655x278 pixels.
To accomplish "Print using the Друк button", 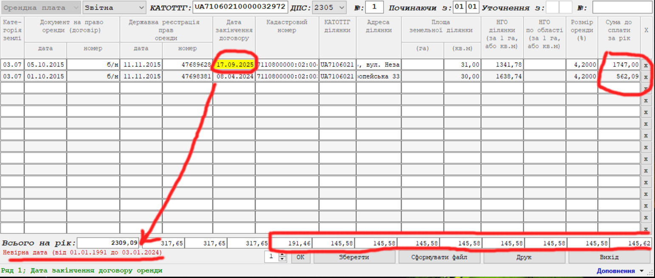I will 524,257.
